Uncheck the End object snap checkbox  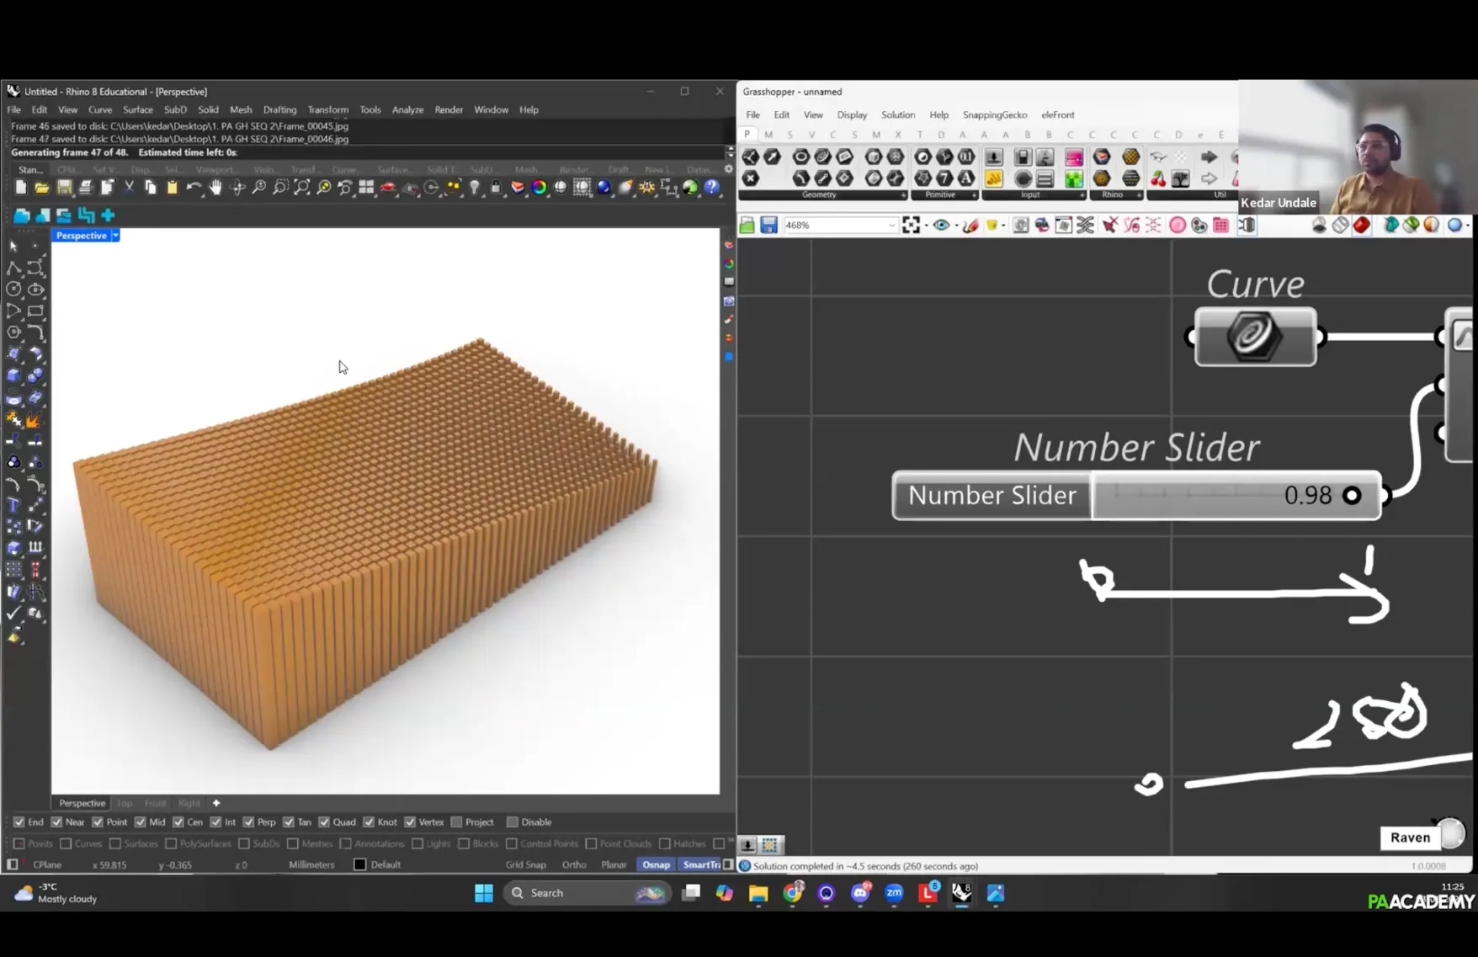click(x=19, y=822)
